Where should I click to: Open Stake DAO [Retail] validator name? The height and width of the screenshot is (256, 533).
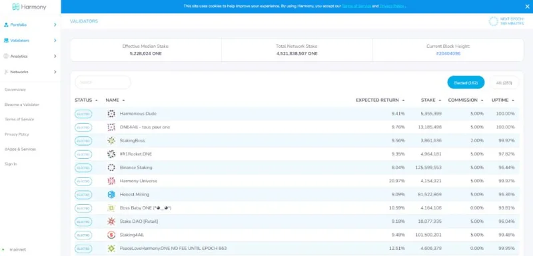coord(139,221)
